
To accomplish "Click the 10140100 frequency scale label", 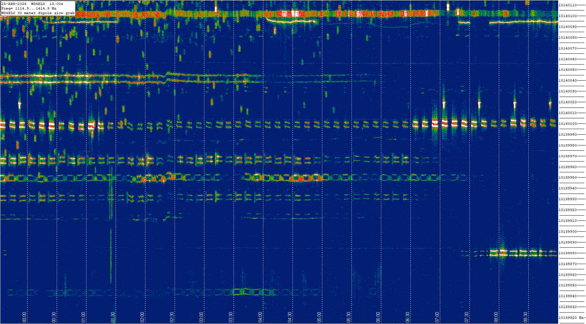I will (568, 16).
